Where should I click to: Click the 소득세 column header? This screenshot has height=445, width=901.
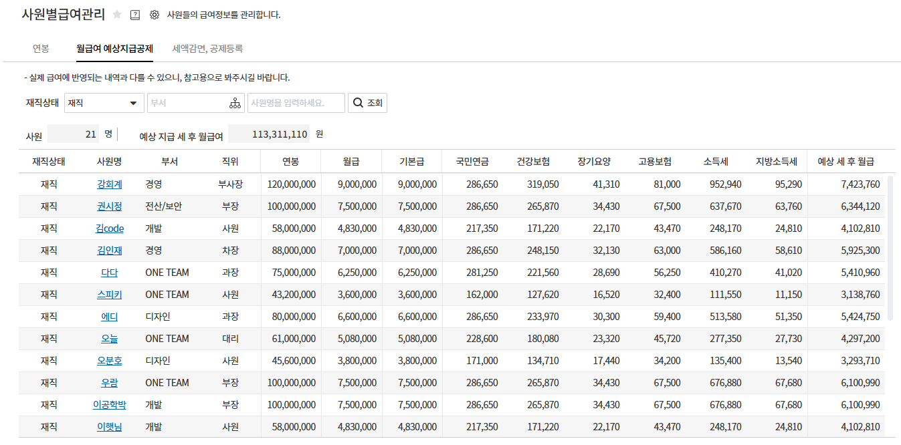715,162
